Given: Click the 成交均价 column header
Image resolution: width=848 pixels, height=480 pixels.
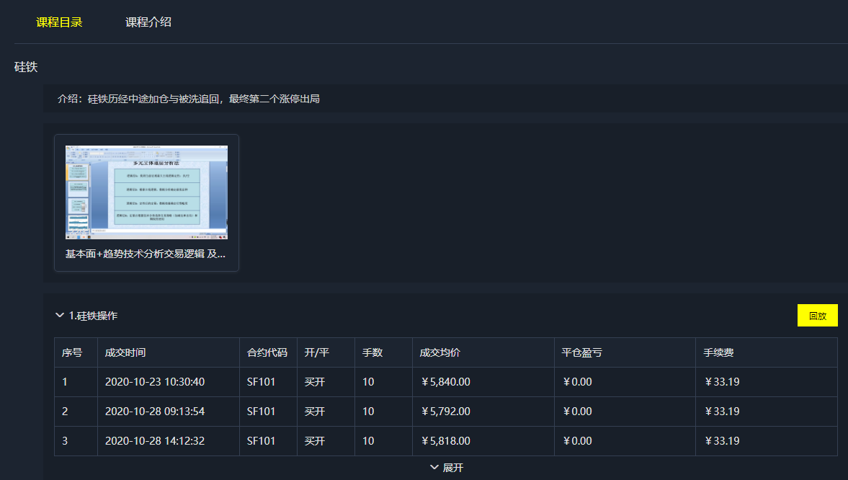Looking at the screenshot, I should click(439, 353).
